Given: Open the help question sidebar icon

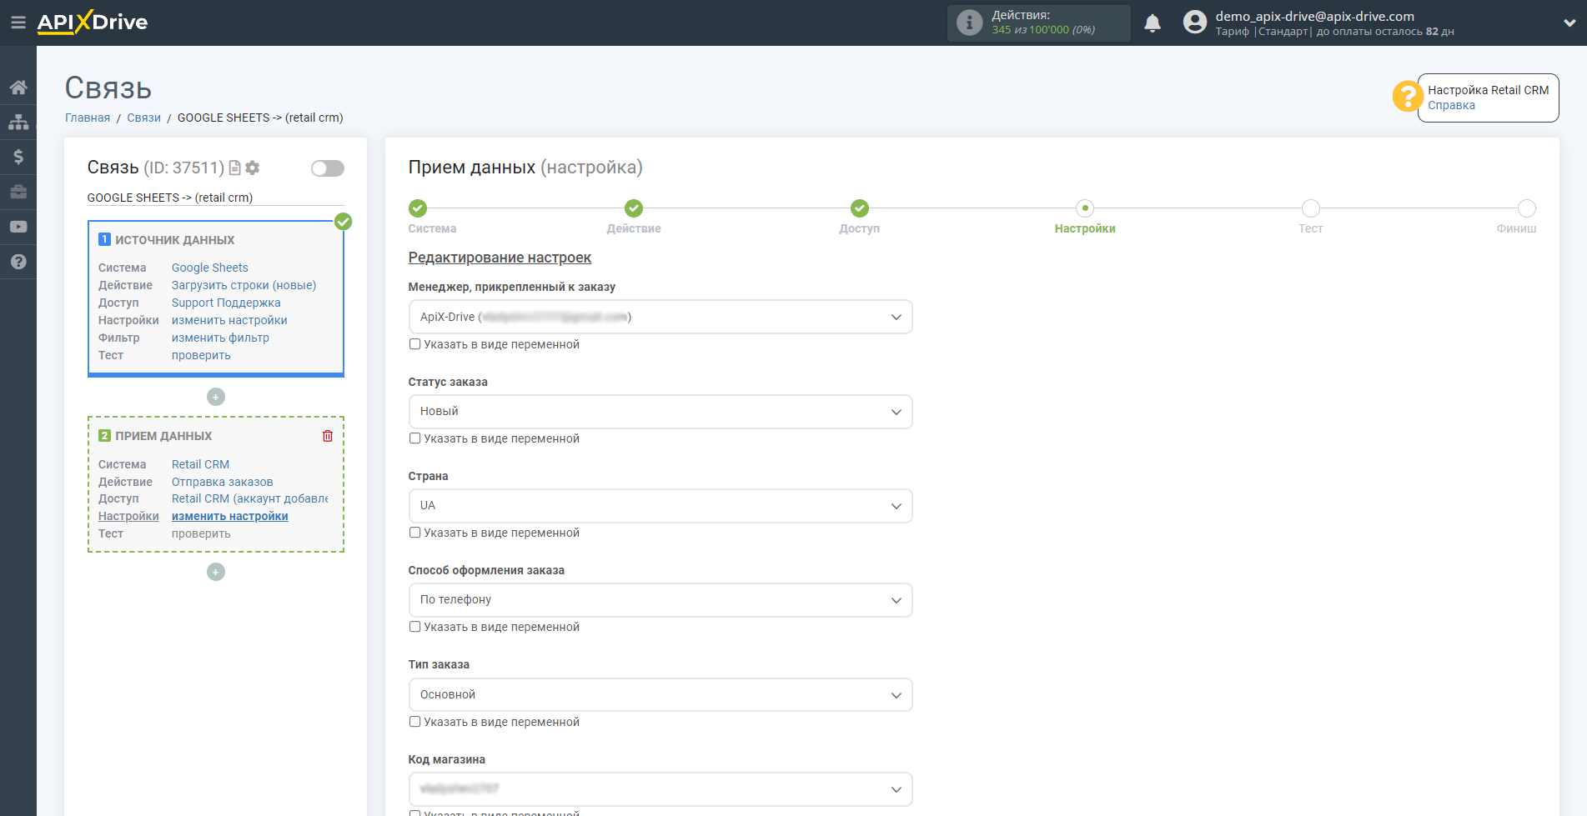Looking at the screenshot, I should [x=18, y=262].
